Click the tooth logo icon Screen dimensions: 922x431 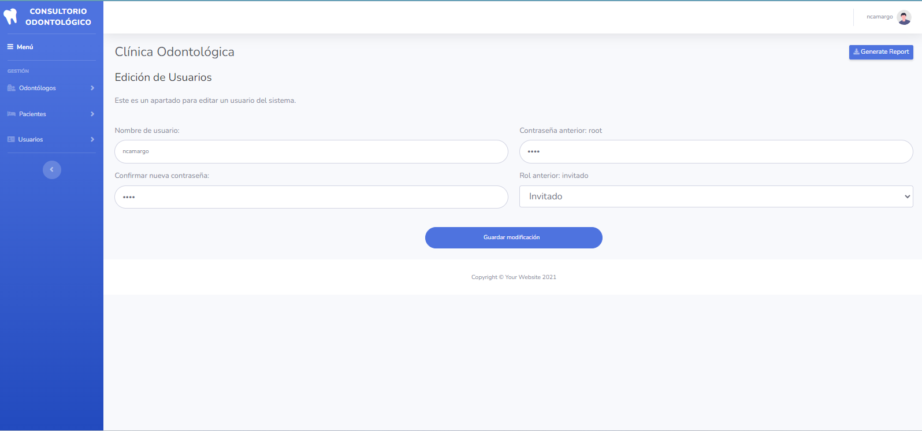pos(10,16)
